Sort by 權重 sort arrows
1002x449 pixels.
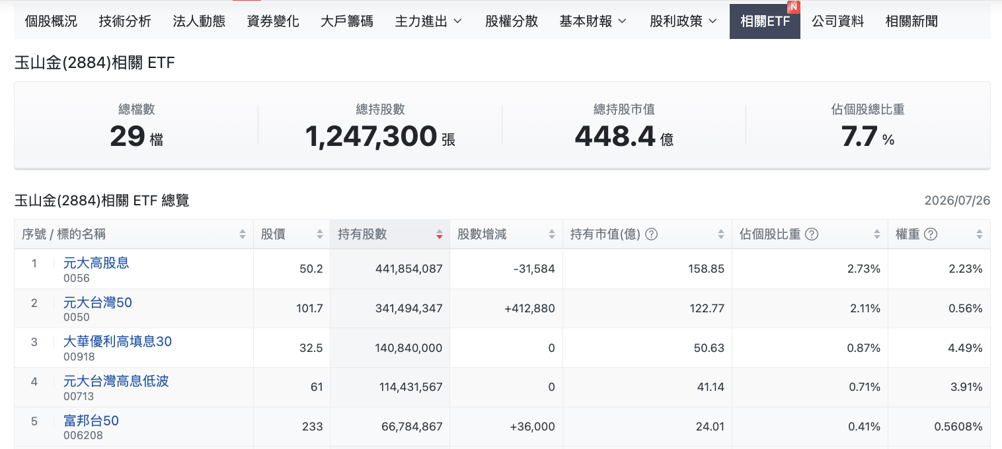coord(980,234)
